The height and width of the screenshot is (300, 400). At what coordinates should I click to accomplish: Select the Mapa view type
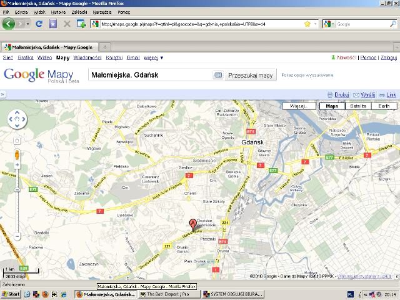[x=332, y=106]
